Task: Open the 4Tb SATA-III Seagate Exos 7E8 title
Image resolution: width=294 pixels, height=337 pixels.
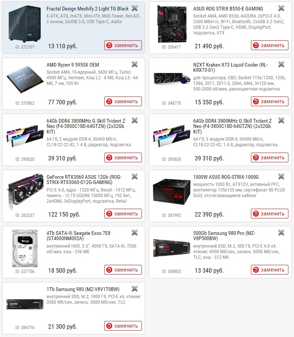Action: [x=79, y=236]
